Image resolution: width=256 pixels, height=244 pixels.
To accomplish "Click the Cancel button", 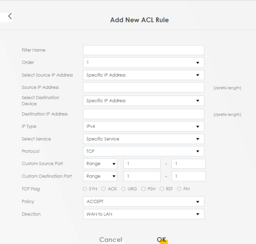I will 111,239.
